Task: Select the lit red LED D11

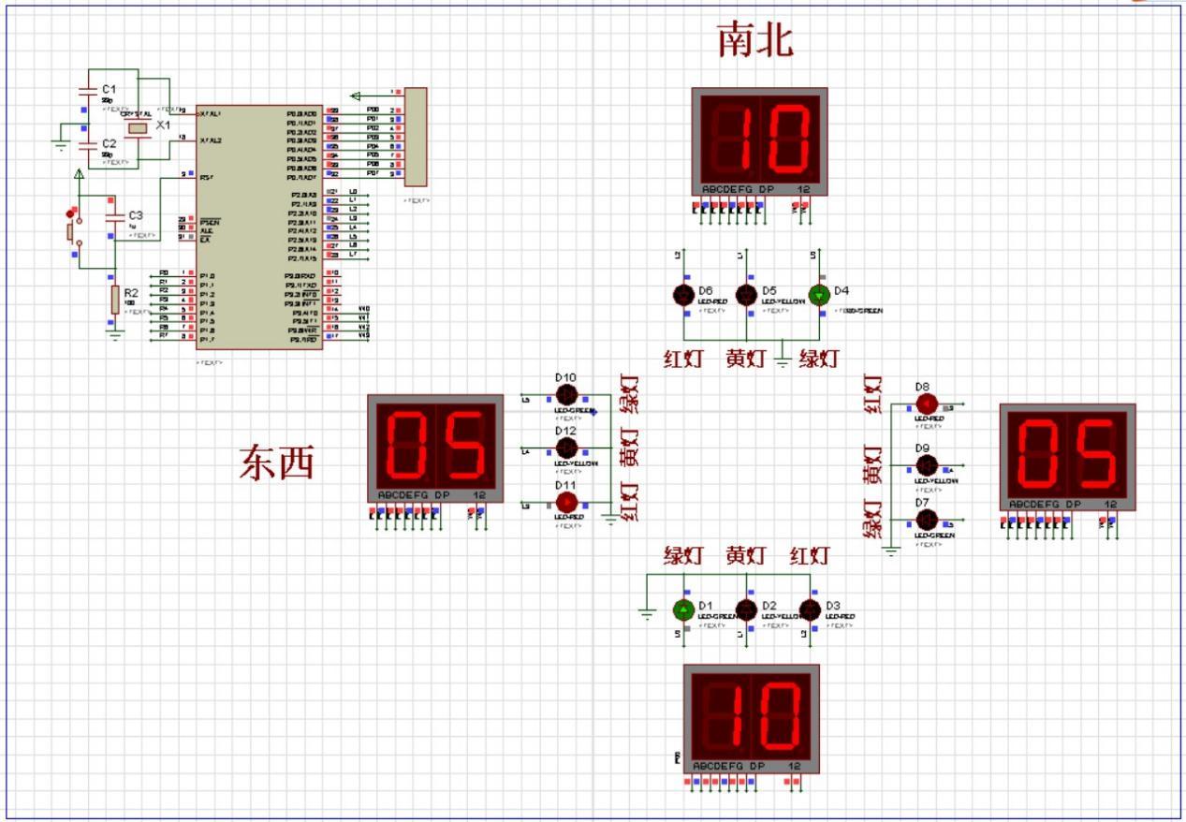Action: pyautogui.click(x=566, y=502)
